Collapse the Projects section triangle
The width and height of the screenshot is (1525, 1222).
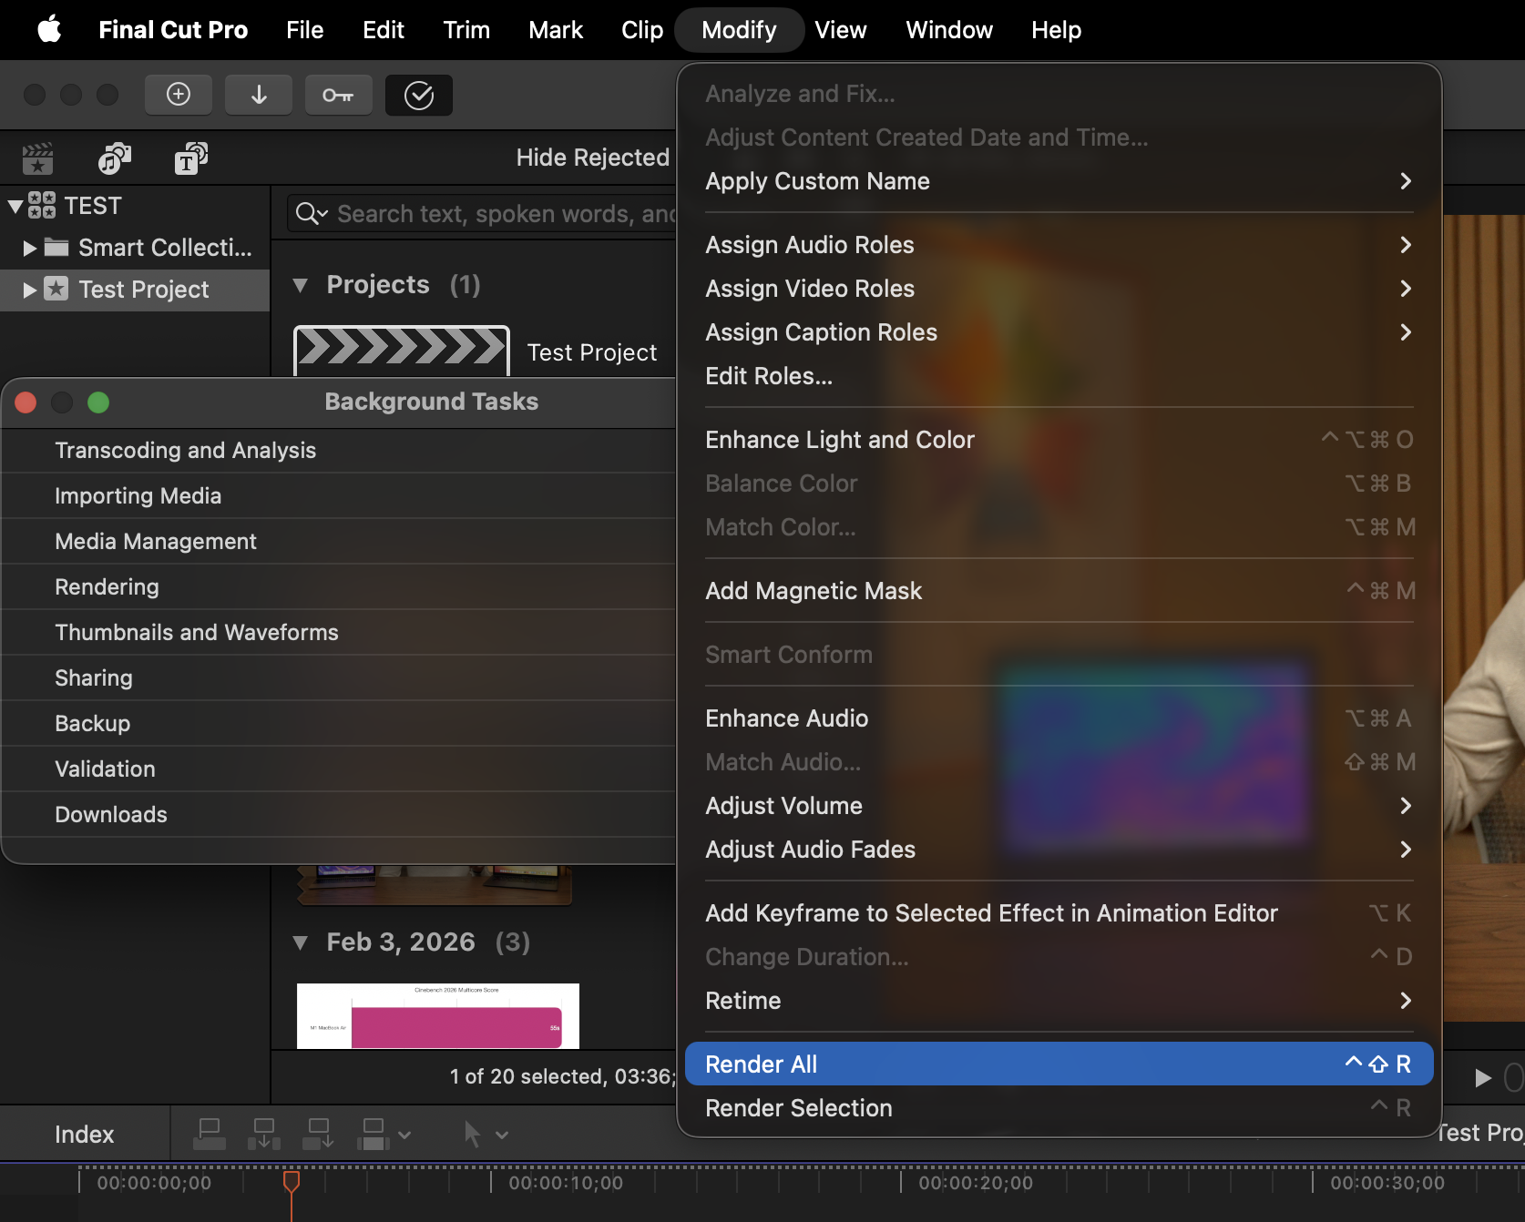[300, 285]
